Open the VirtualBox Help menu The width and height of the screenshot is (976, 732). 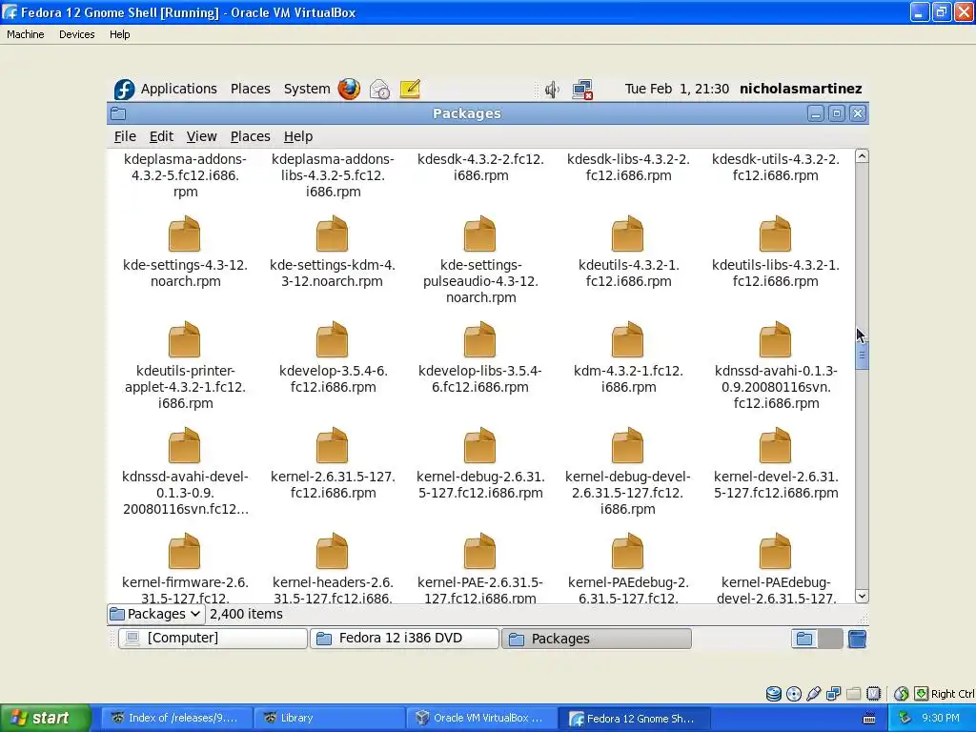119,34
